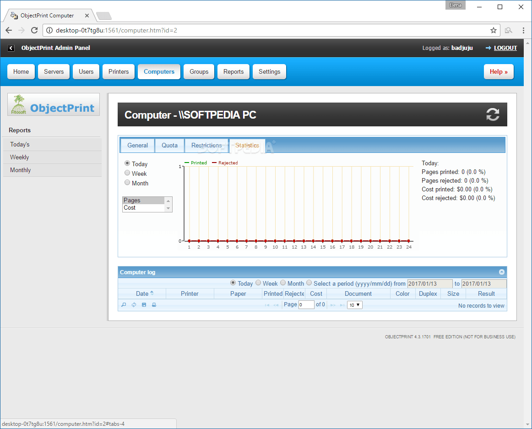Open the Printers navigation item
Viewport: 532px width, 429px height.
click(x=119, y=71)
